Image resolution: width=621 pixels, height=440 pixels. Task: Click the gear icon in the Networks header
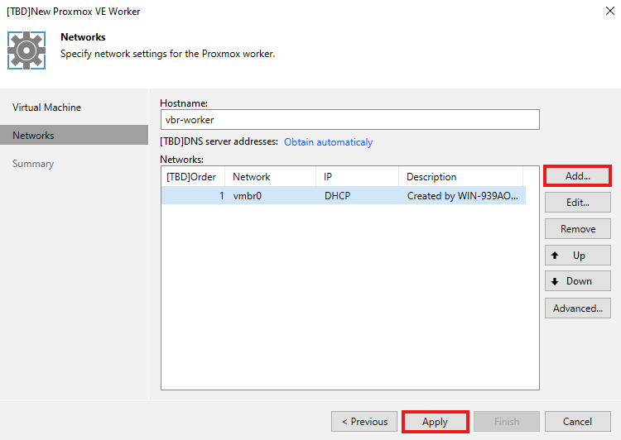(26, 50)
